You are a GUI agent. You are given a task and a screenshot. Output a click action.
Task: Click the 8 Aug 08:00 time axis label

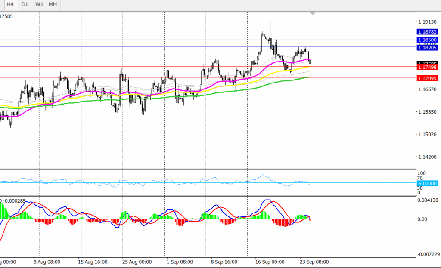click(x=48, y=261)
